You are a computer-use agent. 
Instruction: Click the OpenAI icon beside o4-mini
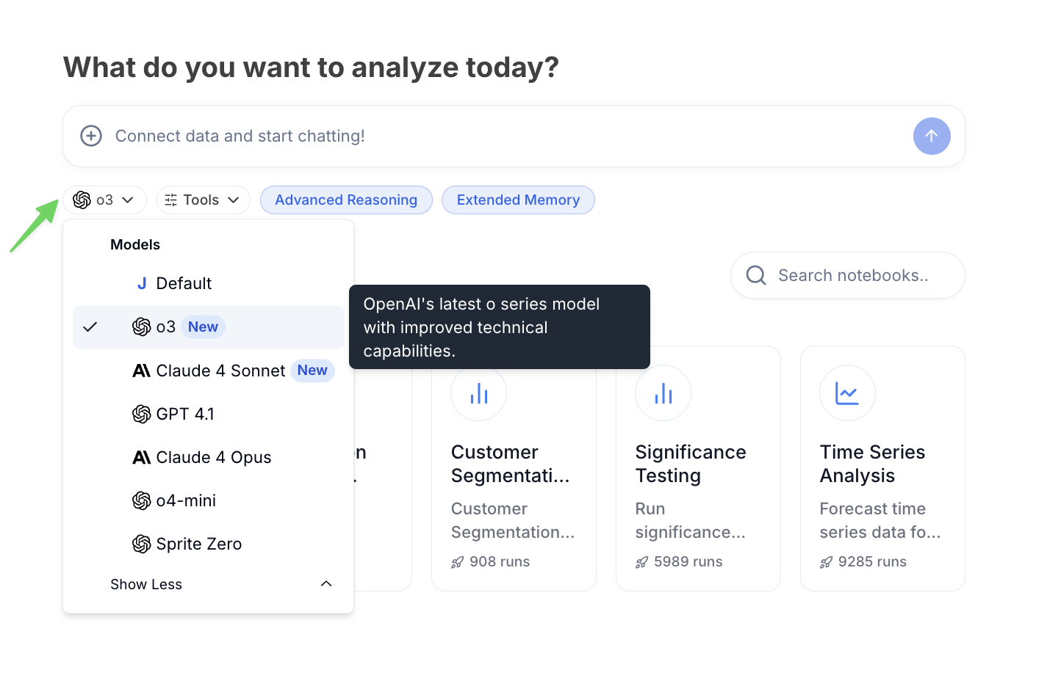pos(142,500)
